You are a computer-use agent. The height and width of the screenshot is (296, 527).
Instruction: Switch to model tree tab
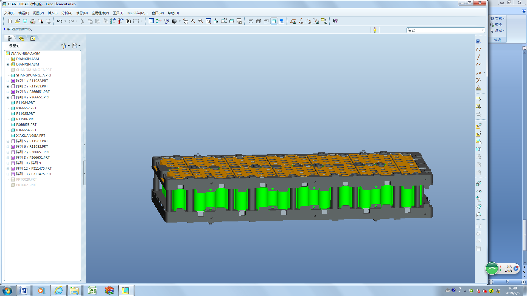pos(10,38)
